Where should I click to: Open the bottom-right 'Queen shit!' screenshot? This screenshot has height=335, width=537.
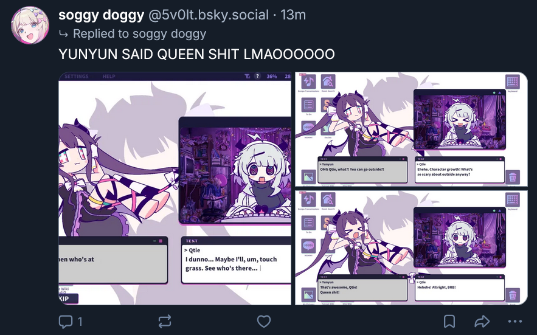click(411, 247)
